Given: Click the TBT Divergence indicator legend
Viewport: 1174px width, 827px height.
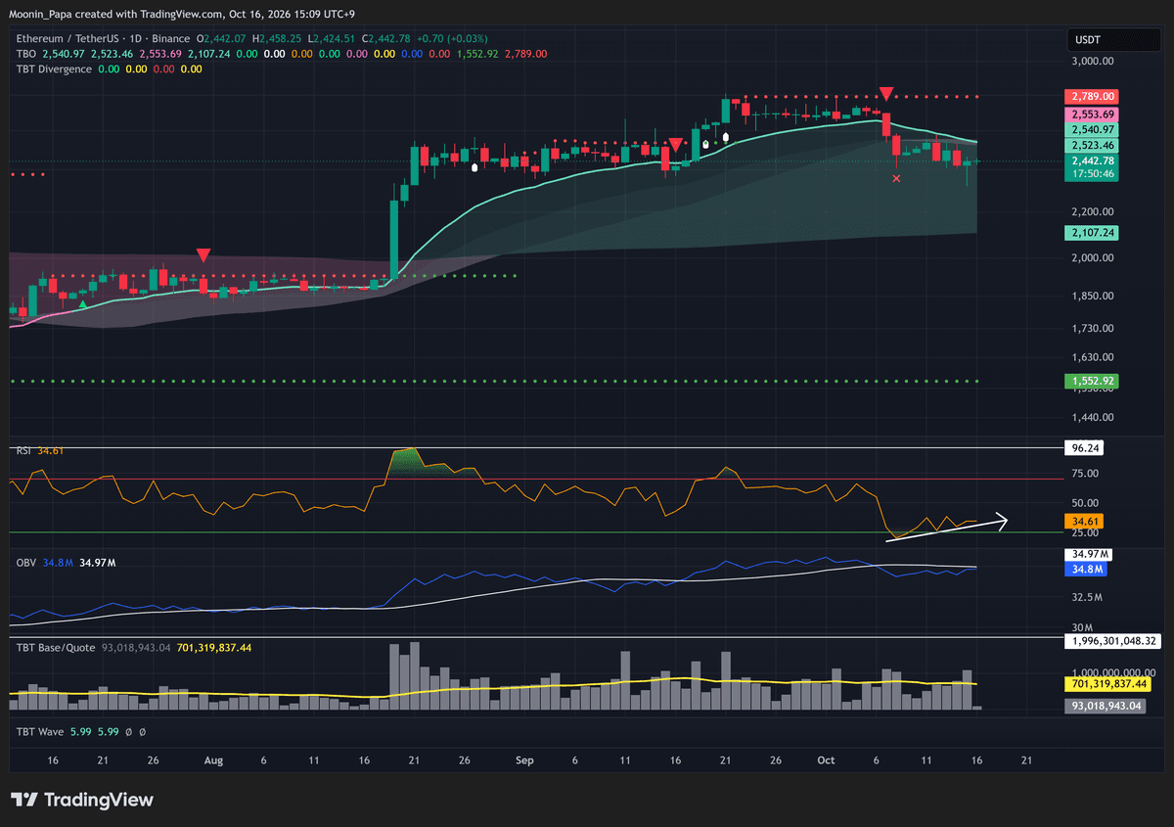Looking at the screenshot, I should pos(53,69).
